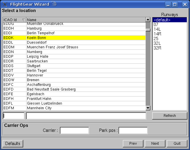The height and width of the screenshot is (150, 190).
Task: Exit the wizard with Quit
Action: [x=177, y=144]
